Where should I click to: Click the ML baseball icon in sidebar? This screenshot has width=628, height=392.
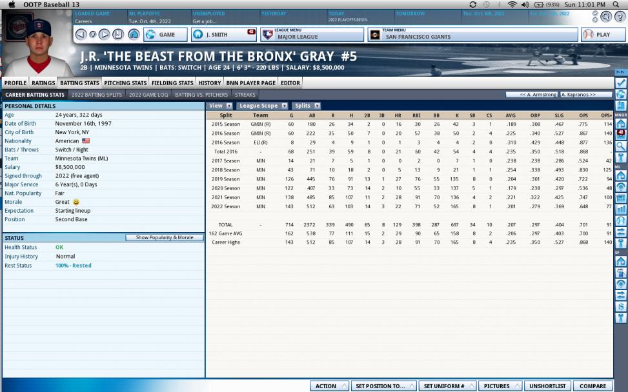tap(621, 220)
